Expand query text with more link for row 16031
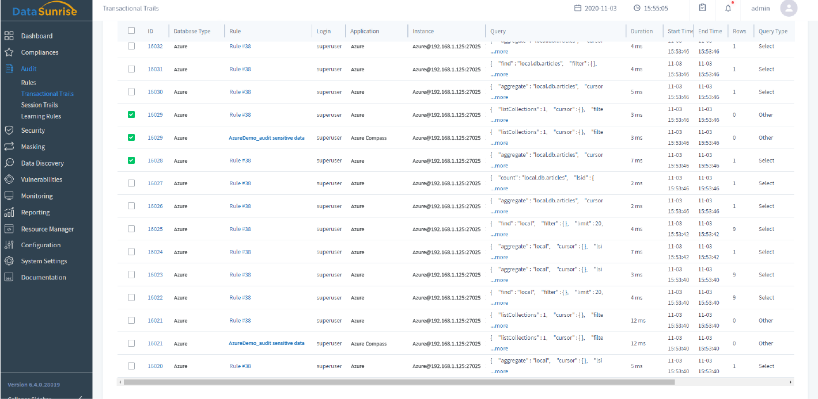Screen dimensions: 818x399 pos(499,74)
